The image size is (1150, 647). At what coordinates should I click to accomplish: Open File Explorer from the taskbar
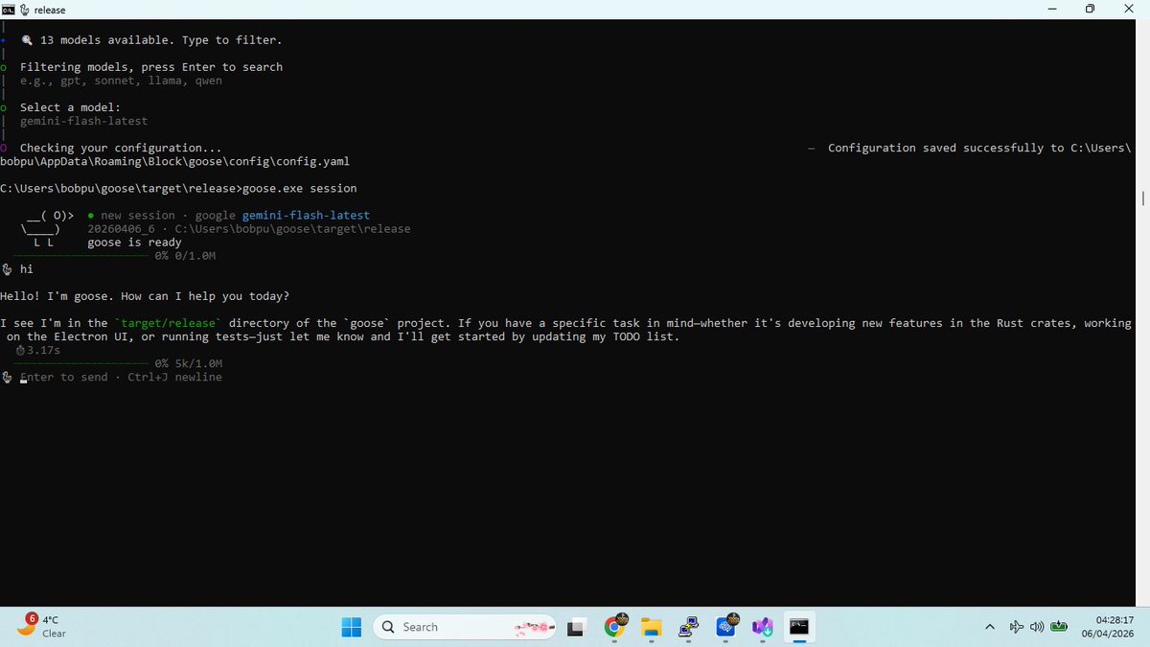652,627
